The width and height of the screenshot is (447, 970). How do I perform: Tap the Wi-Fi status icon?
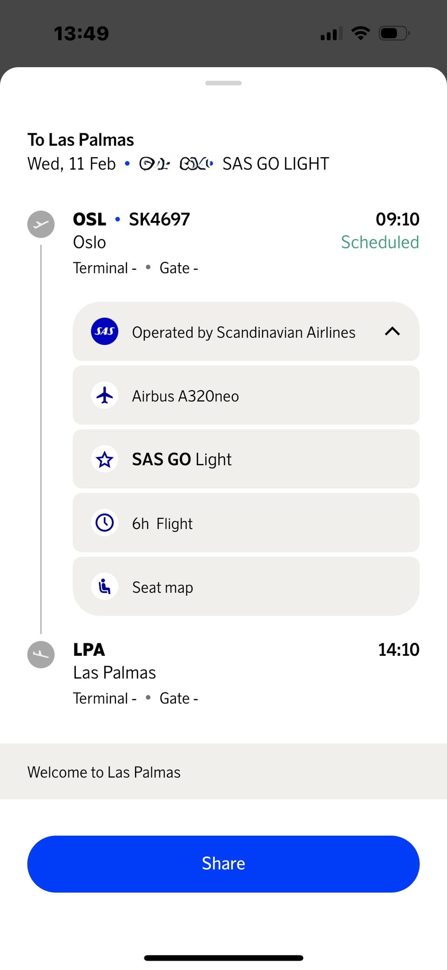(360, 33)
